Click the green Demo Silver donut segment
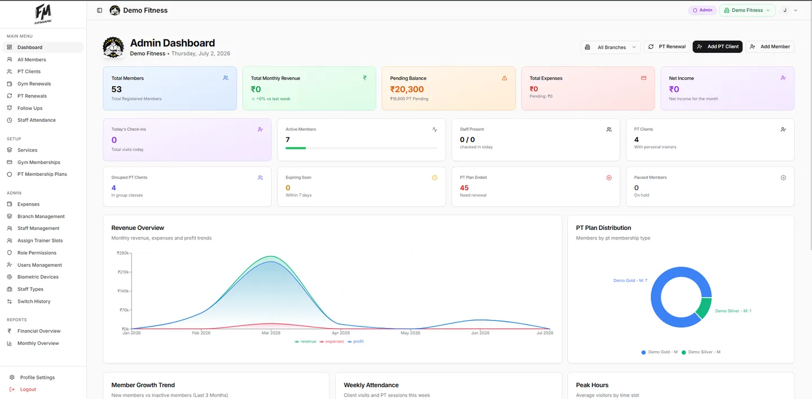 (x=704, y=308)
